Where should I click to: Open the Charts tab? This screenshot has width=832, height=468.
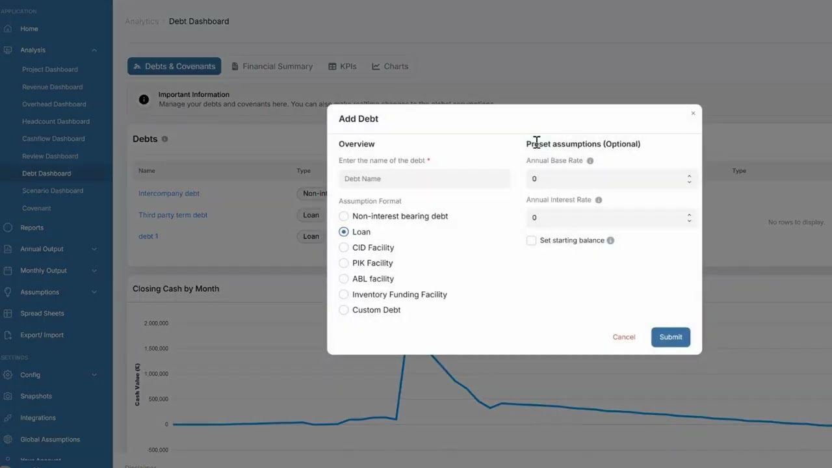pyautogui.click(x=390, y=66)
